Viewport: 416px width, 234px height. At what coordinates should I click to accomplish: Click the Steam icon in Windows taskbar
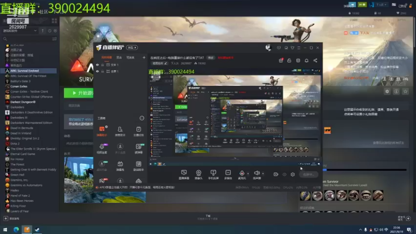37,229
